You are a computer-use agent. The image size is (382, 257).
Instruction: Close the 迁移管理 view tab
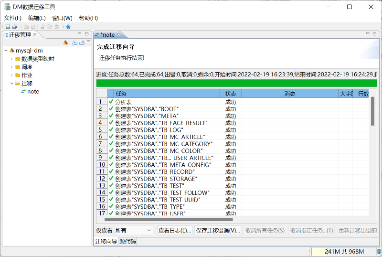coord(35,34)
